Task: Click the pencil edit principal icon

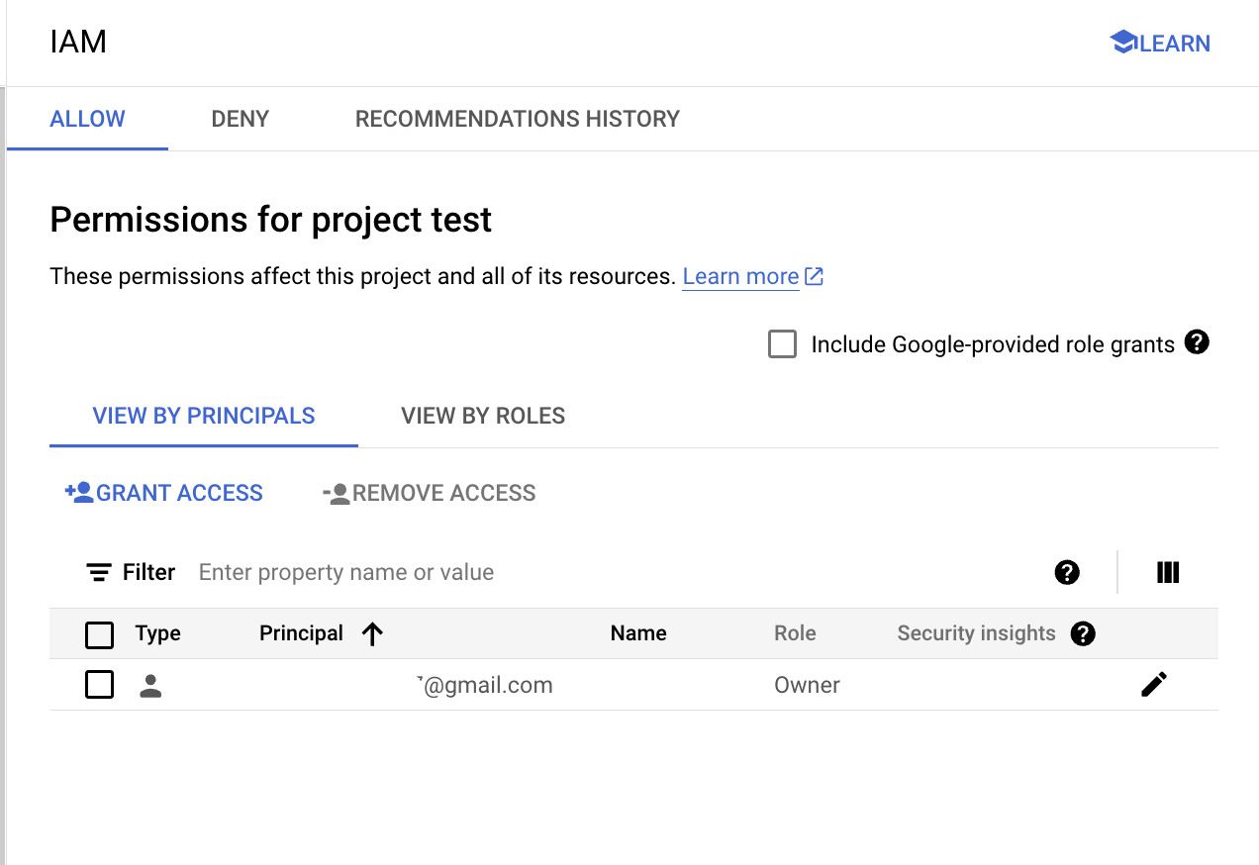Action: [x=1153, y=684]
